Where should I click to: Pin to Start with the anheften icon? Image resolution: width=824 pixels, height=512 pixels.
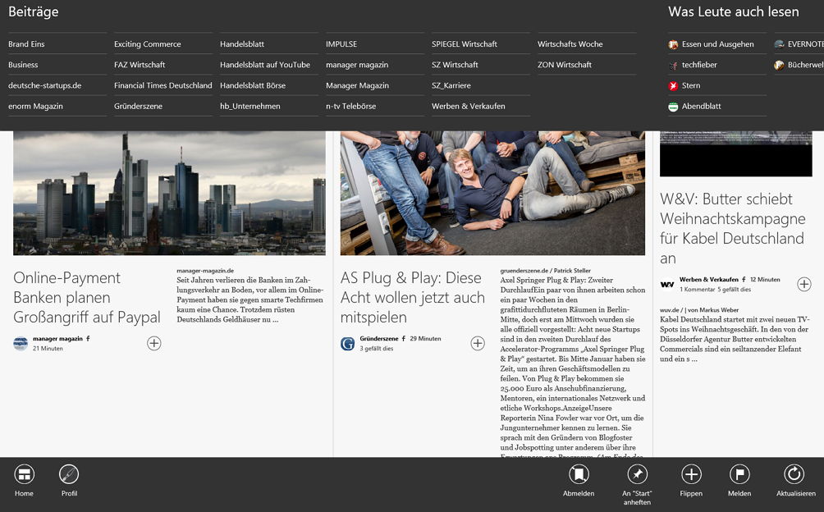pos(637,474)
